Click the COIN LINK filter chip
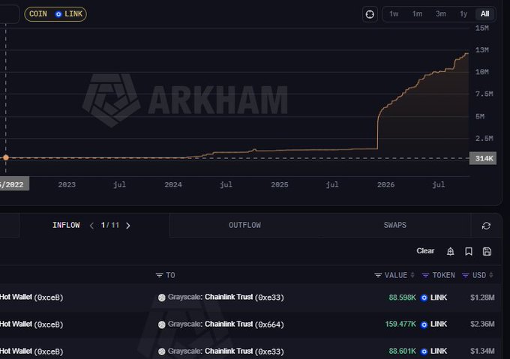The height and width of the screenshot is (359, 510). pyautogui.click(x=55, y=14)
